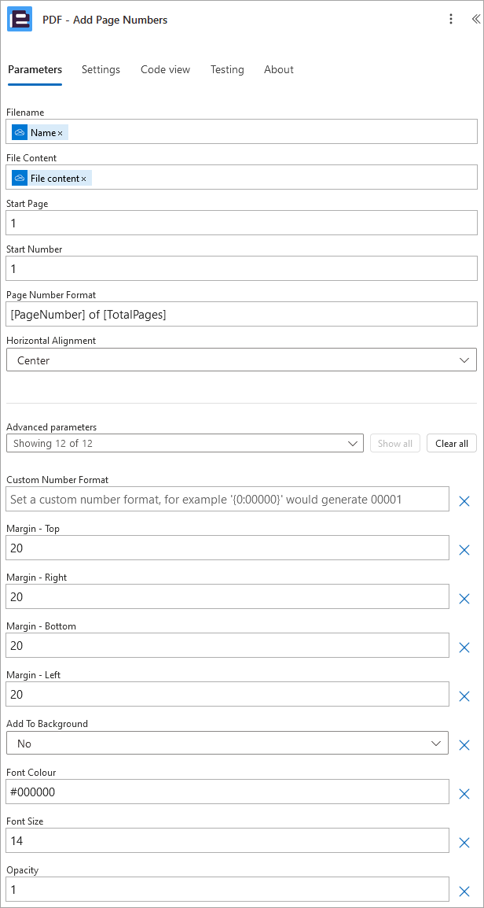Viewport: 484px width, 908px height.
Task: Open the Testing tab
Action: [227, 69]
